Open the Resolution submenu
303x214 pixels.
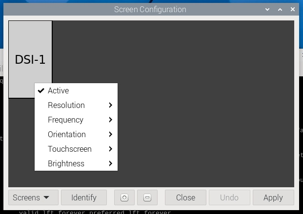(76, 105)
